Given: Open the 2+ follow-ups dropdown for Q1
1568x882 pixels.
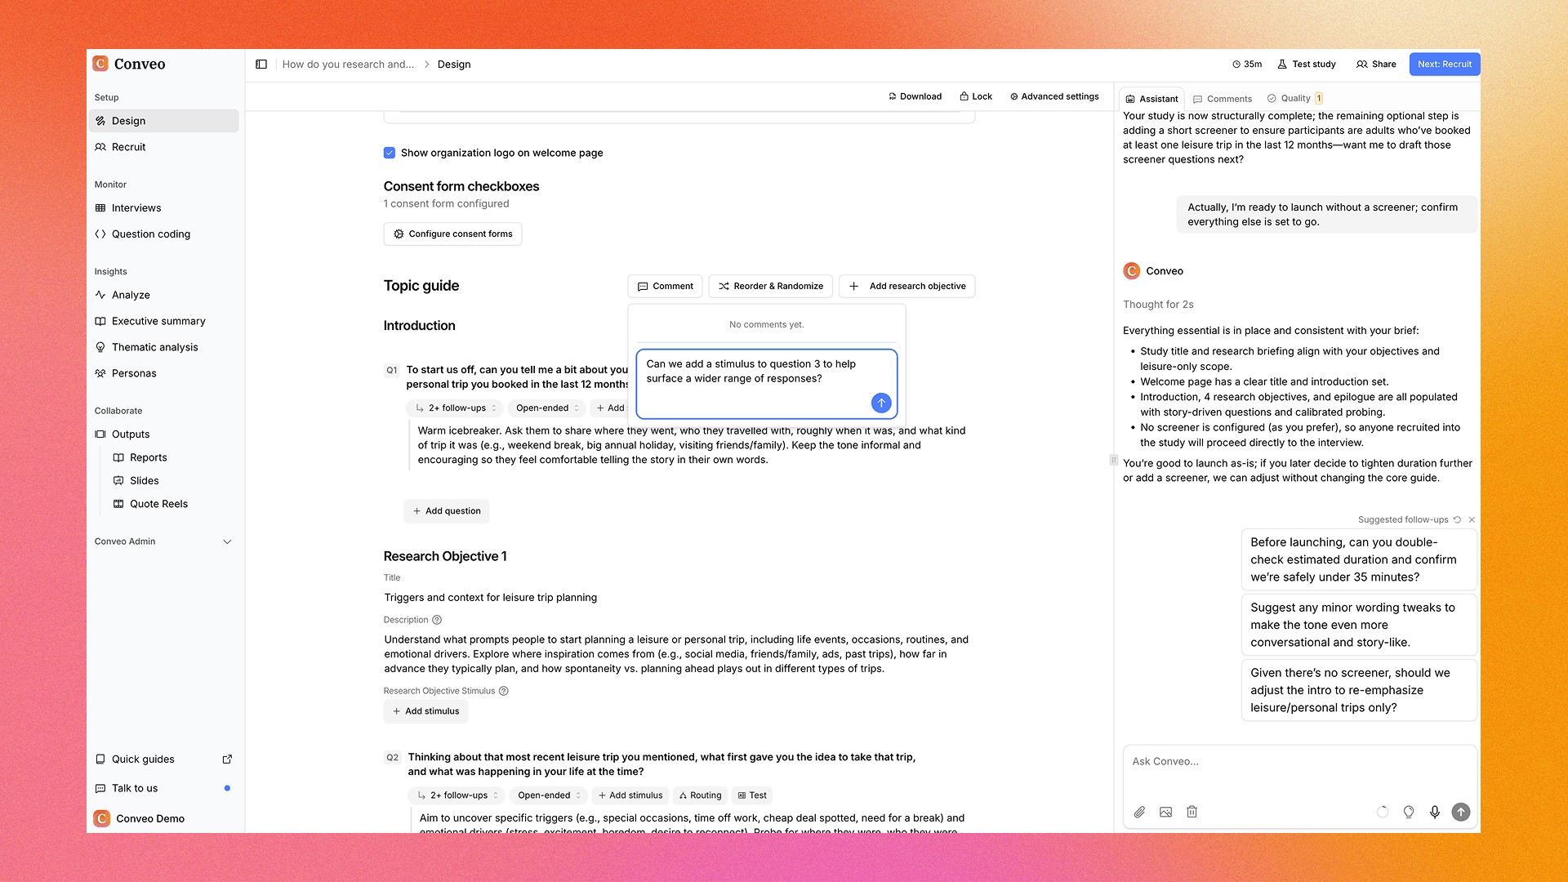Looking at the screenshot, I should click(457, 408).
